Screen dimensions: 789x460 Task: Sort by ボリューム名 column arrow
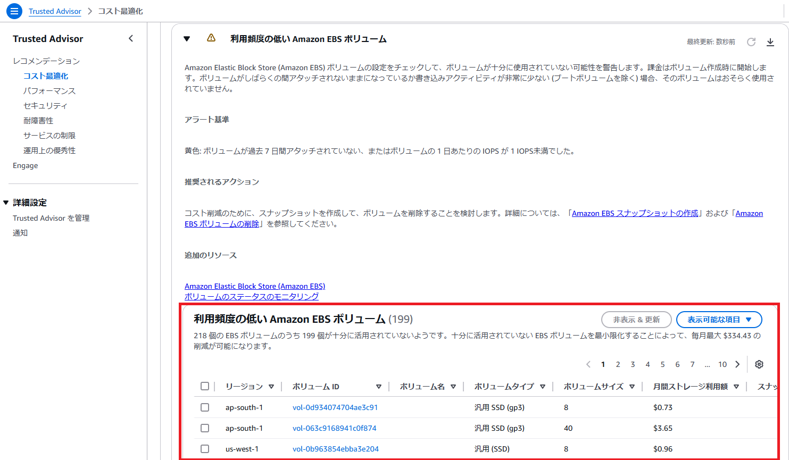(453, 387)
